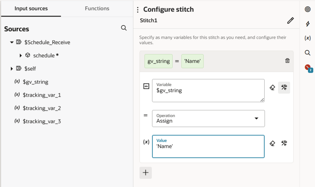Collapse the $Schedule_Receive tree node
The height and width of the screenshot is (187, 315).
click(12, 42)
